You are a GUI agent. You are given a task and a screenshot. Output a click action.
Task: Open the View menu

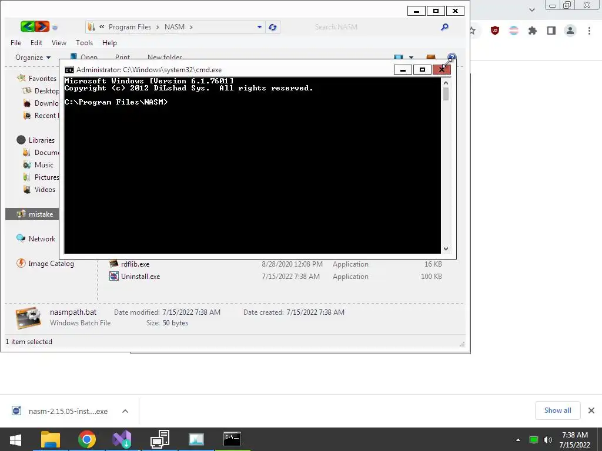[59, 42]
